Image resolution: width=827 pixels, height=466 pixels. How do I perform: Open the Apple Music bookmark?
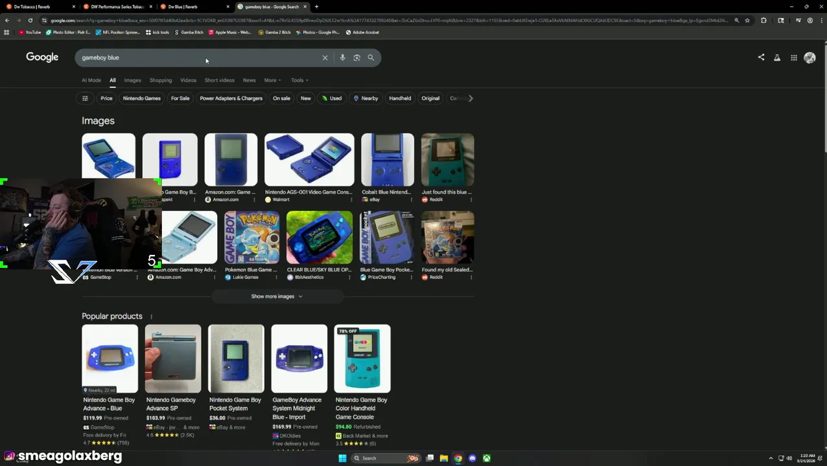click(x=229, y=32)
